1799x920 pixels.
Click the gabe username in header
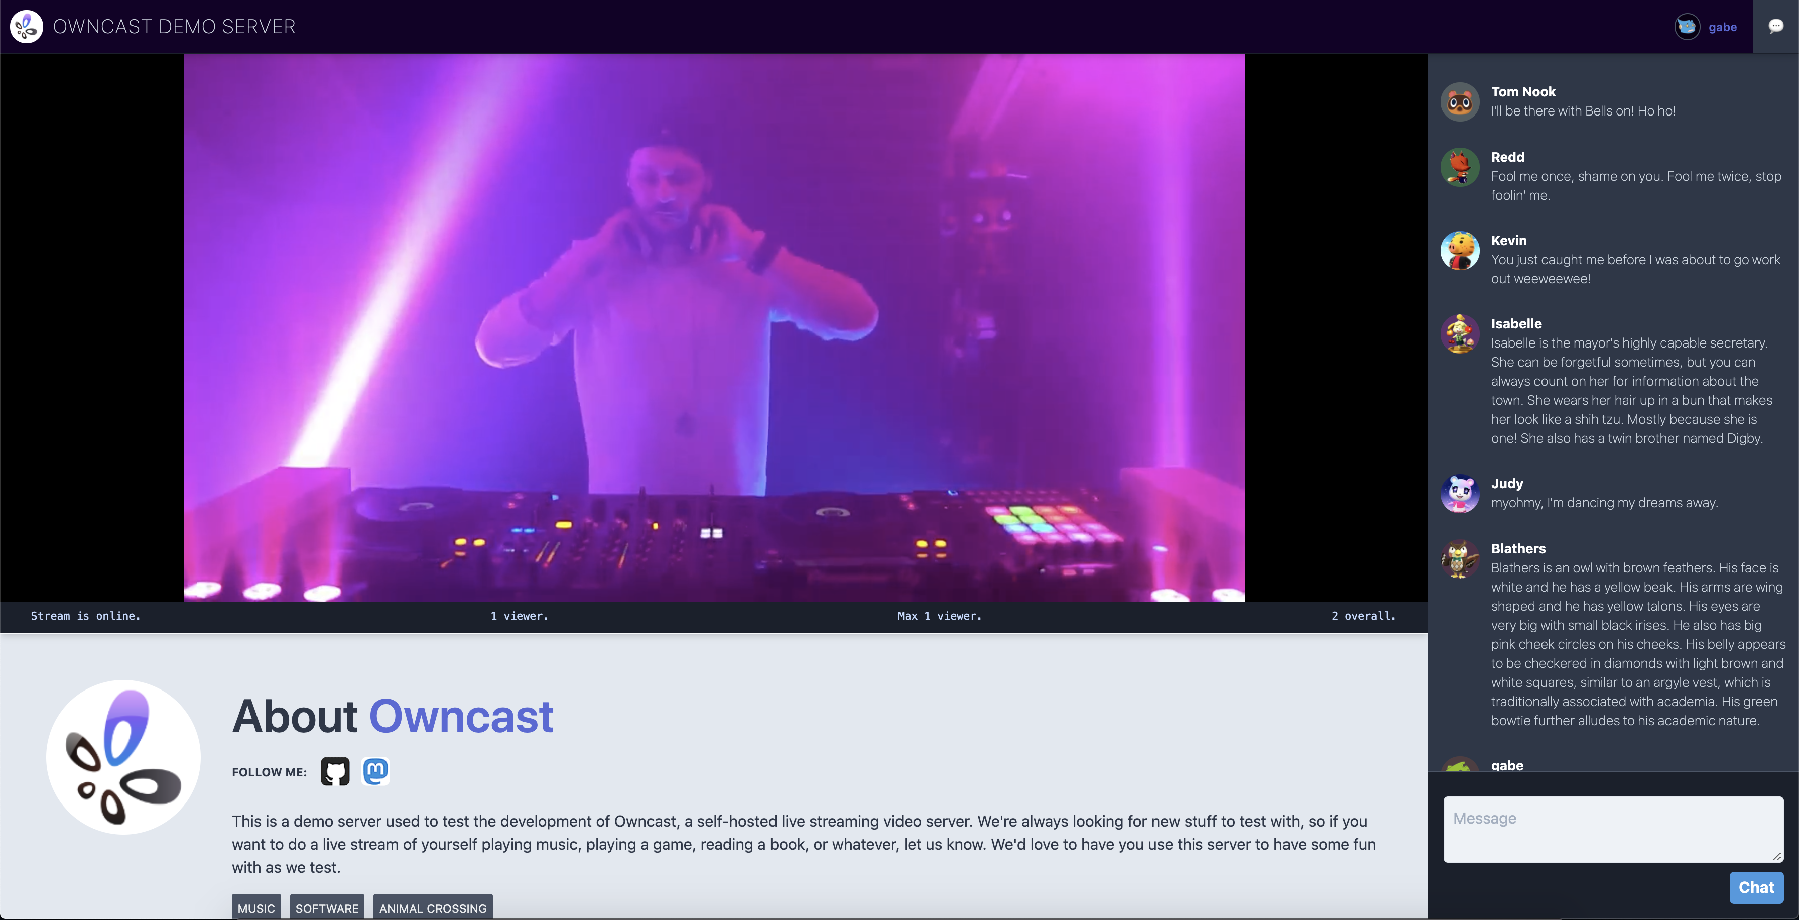(1722, 27)
